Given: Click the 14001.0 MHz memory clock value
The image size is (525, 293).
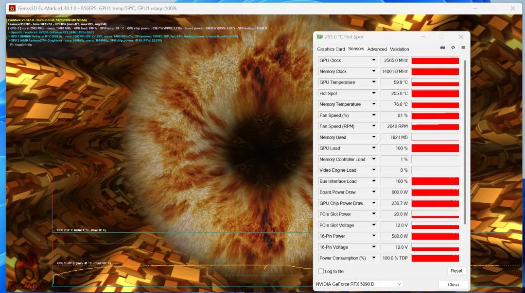Looking at the screenshot, I should pos(395,71).
